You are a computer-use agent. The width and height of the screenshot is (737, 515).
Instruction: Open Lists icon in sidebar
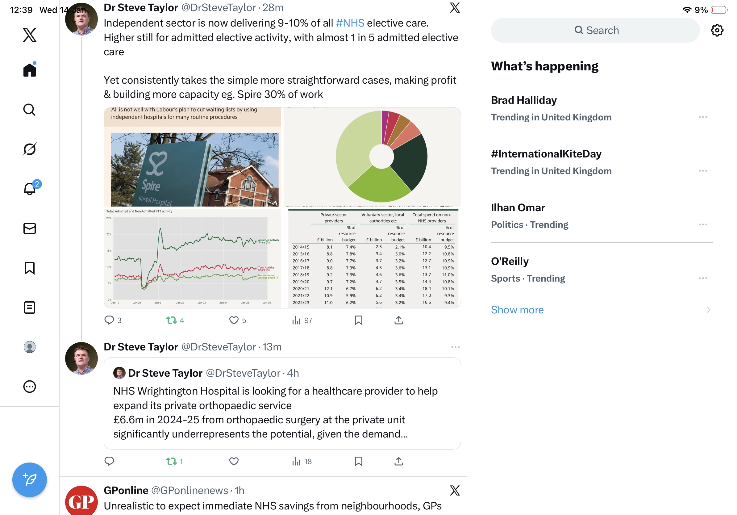tap(30, 308)
